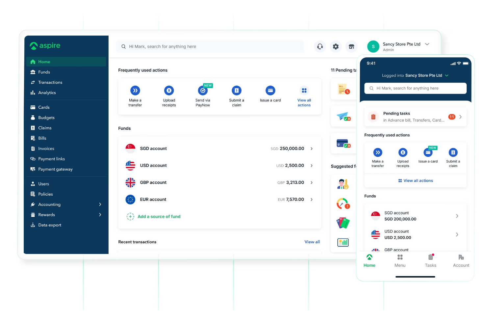Viewport: 487px width, 325px height.
Task: Expand the Accounting sidebar item
Action: pyautogui.click(x=49, y=204)
